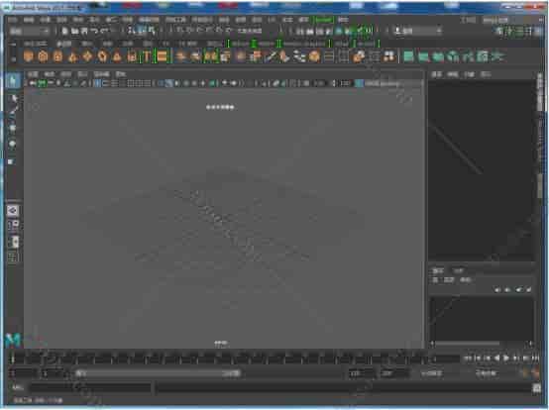The image size is (549, 410).
Task: Create a polygon cone from the shelf
Action: click(72, 56)
